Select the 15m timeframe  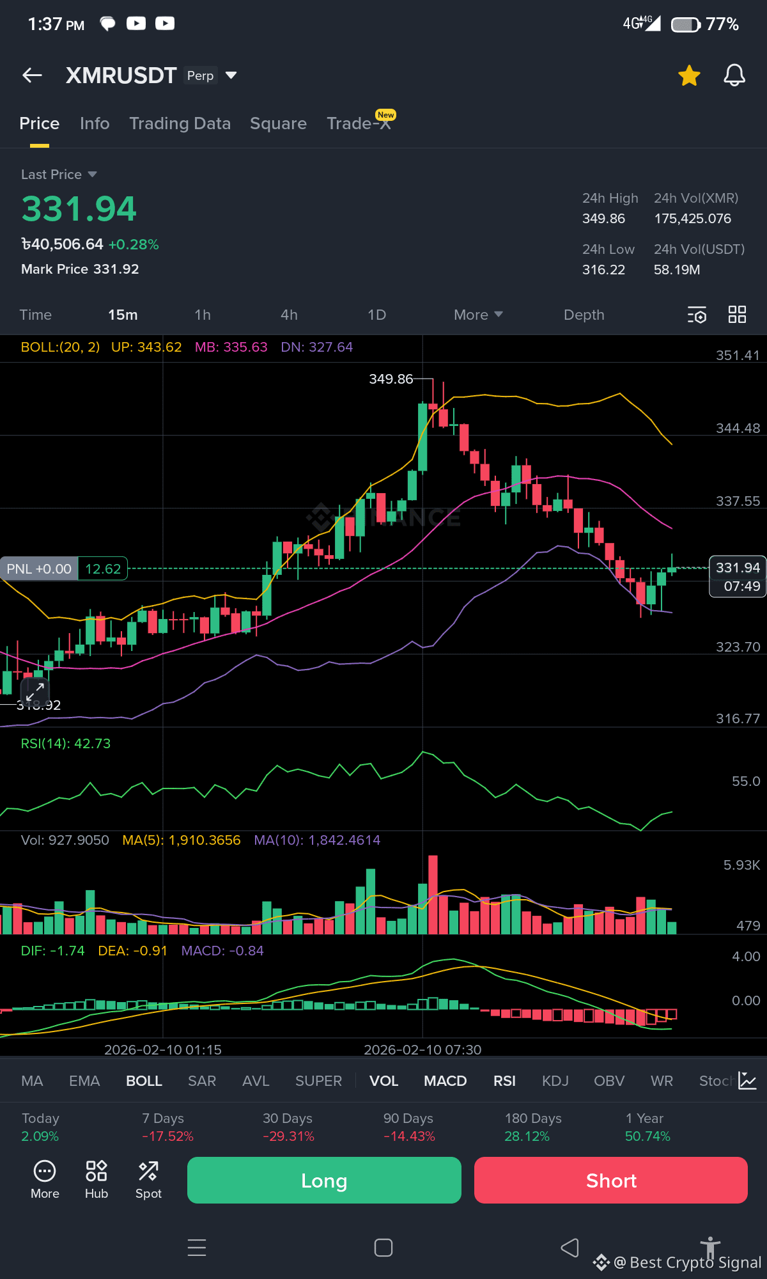click(123, 315)
